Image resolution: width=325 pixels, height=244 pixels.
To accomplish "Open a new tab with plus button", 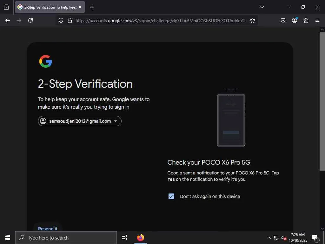I will click(92, 7).
